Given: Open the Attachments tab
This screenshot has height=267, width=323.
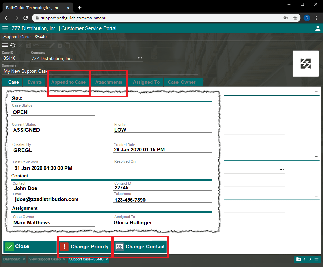Looking at the screenshot, I should click(x=109, y=82).
